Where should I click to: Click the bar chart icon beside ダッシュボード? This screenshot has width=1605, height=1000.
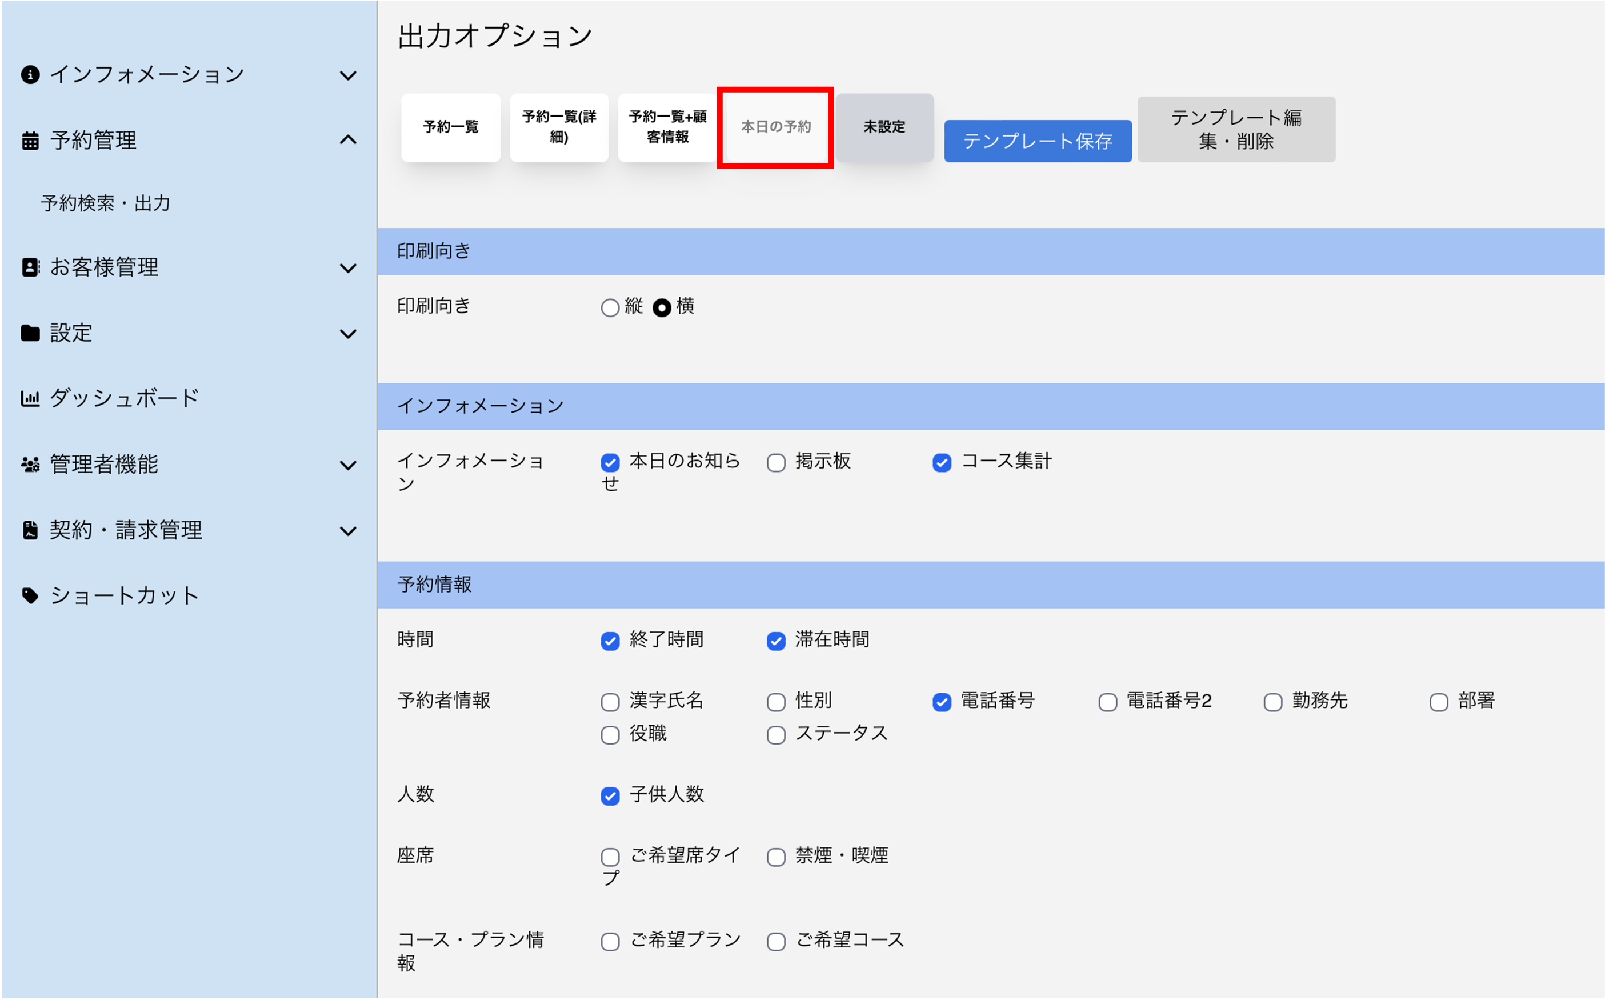[30, 398]
